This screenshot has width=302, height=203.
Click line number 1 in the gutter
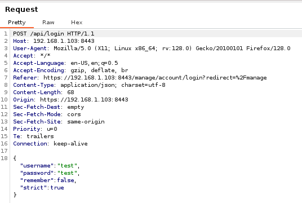tap(6, 33)
